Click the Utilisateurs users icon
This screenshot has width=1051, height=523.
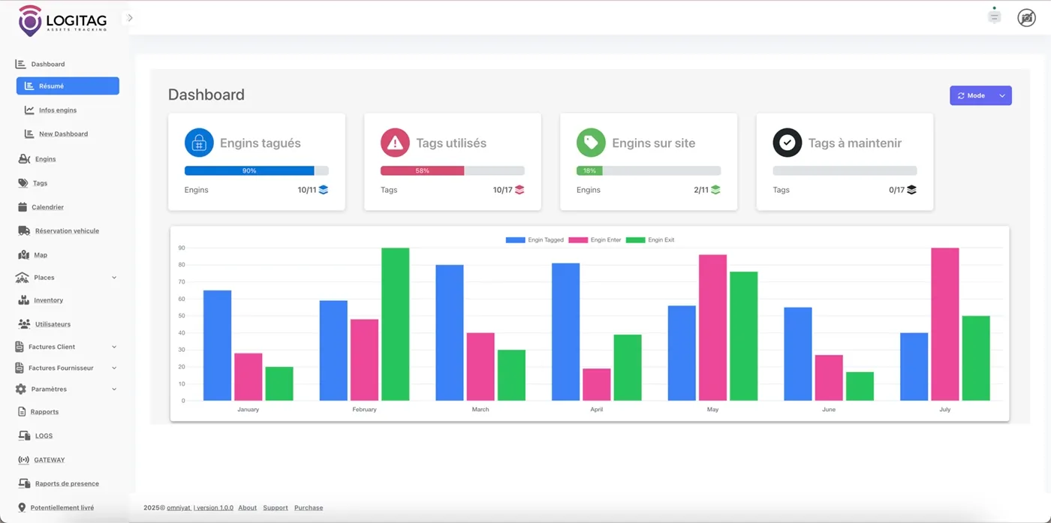tap(22, 324)
